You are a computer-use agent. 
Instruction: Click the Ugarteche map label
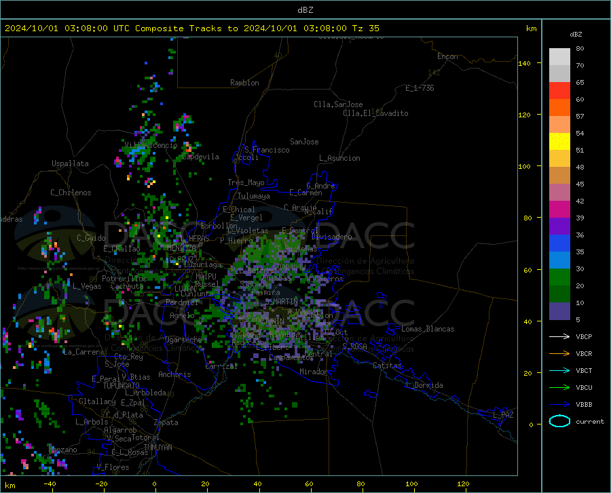(183, 340)
